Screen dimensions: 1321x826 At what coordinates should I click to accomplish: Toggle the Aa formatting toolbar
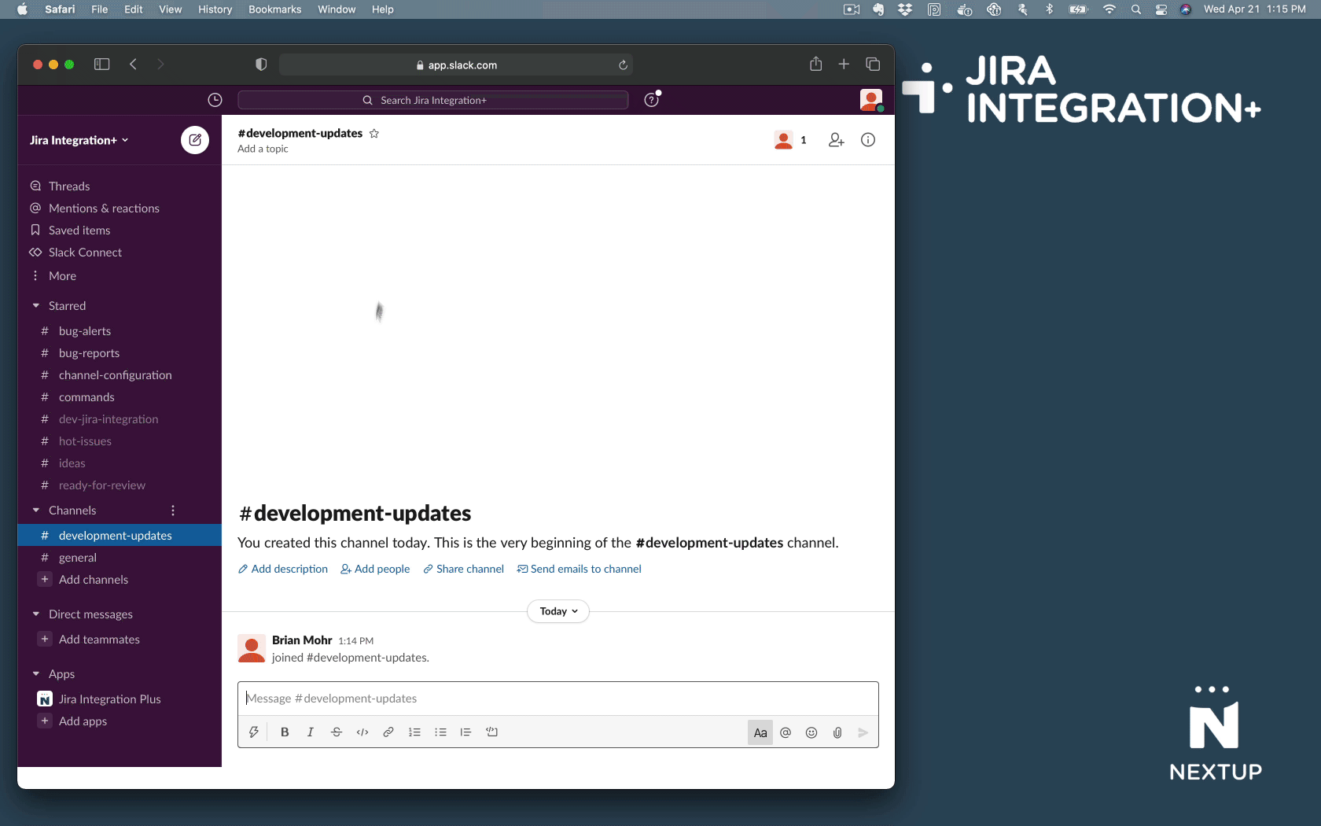pos(760,732)
